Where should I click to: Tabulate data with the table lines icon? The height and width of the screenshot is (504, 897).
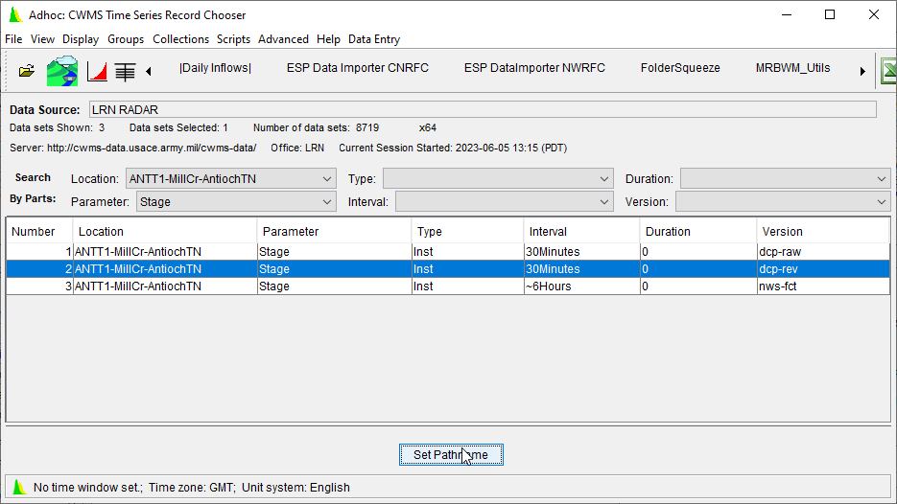125,72
